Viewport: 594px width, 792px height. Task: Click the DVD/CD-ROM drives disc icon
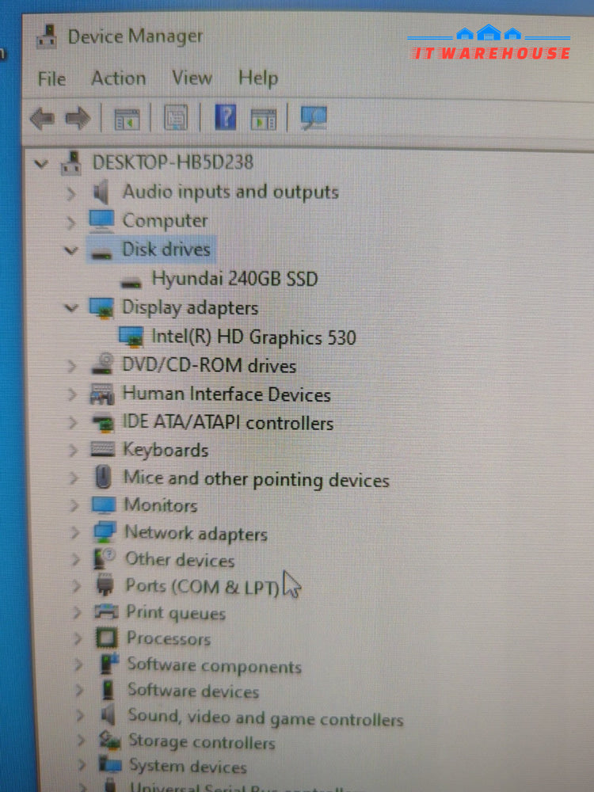(103, 364)
